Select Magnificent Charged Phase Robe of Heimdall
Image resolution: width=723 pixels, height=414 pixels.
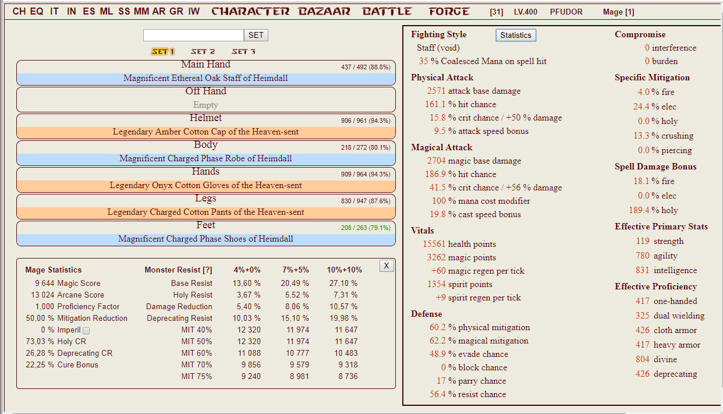(x=206, y=158)
